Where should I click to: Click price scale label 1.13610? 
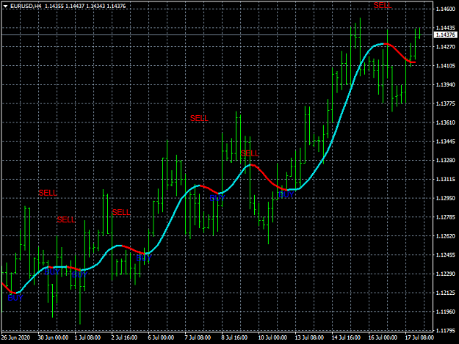click(x=446, y=122)
